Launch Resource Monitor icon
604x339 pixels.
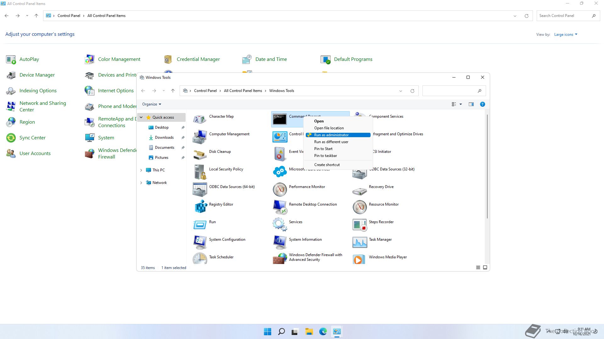click(360, 207)
